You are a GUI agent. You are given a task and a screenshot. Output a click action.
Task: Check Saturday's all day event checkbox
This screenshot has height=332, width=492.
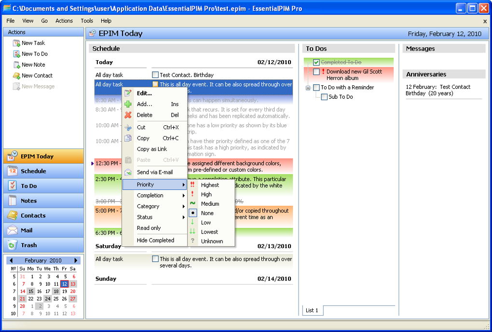155,259
